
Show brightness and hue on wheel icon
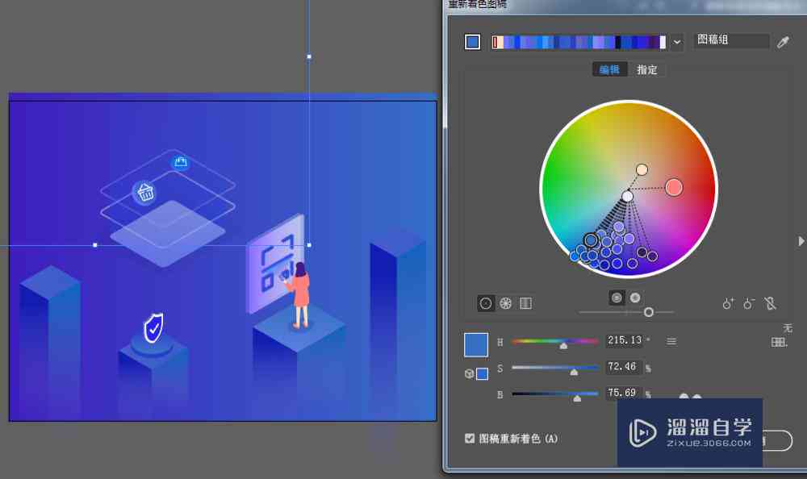(x=635, y=298)
